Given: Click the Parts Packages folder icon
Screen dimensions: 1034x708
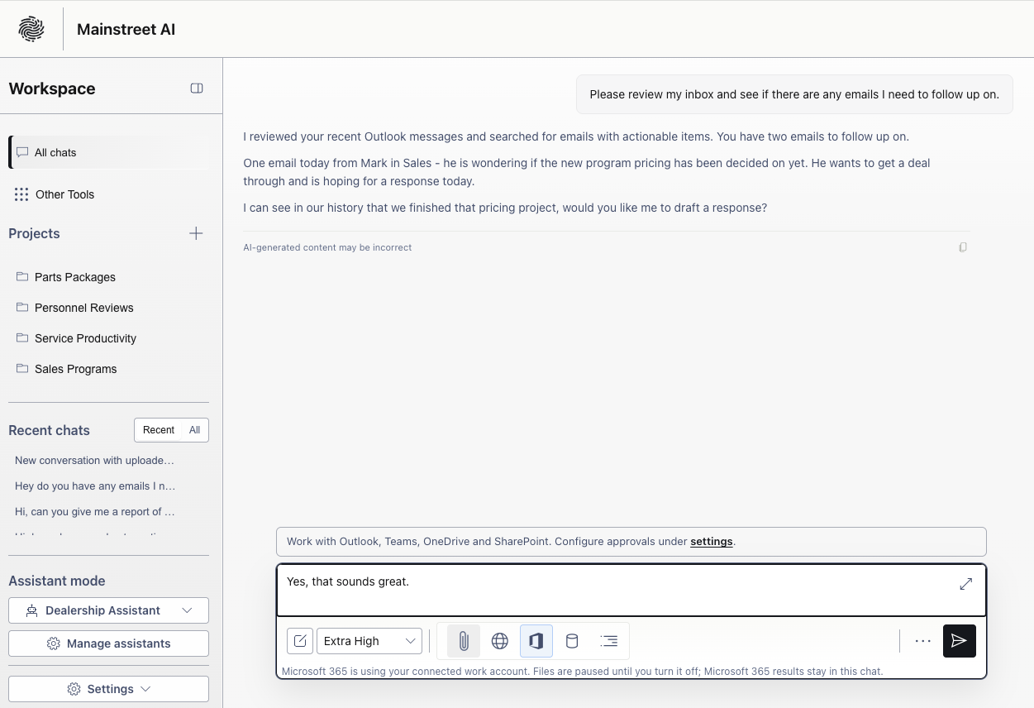Looking at the screenshot, I should click(22, 276).
